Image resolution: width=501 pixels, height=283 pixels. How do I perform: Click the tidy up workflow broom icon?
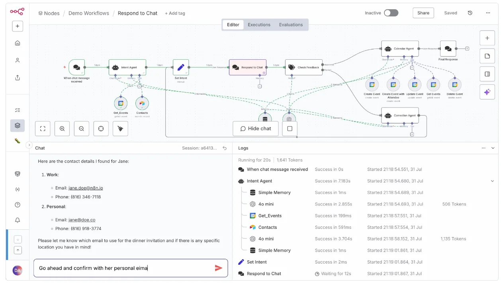(x=120, y=129)
